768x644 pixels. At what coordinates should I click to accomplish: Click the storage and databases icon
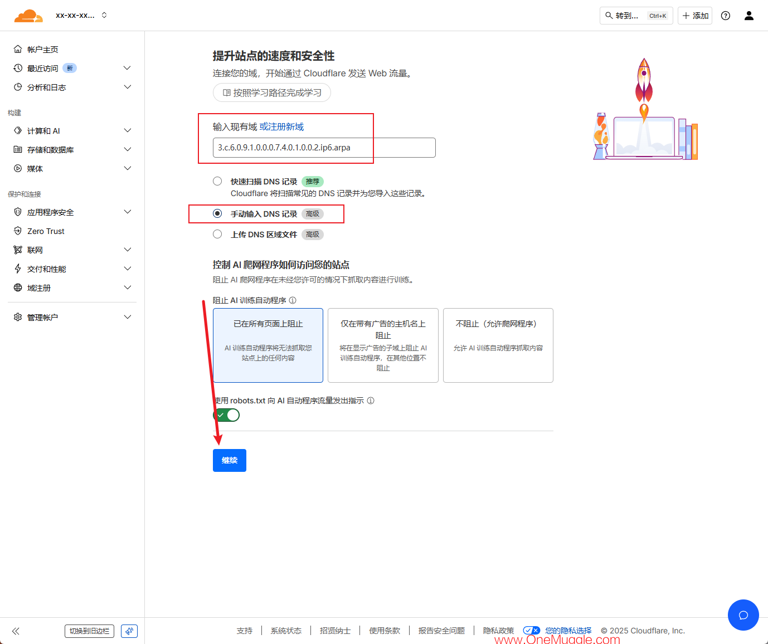click(18, 149)
